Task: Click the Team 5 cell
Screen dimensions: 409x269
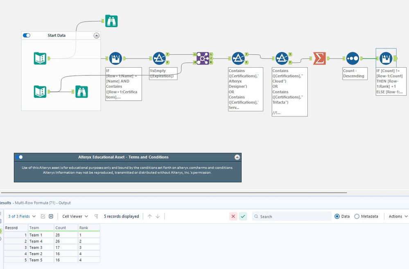Action: coord(41,260)
